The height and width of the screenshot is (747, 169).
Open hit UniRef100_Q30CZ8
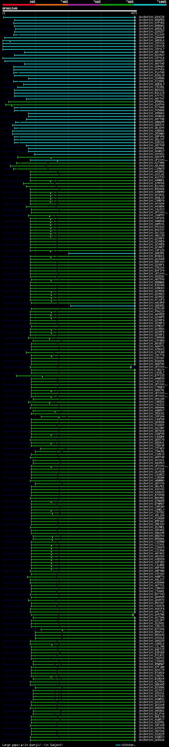tap(152, 17)
